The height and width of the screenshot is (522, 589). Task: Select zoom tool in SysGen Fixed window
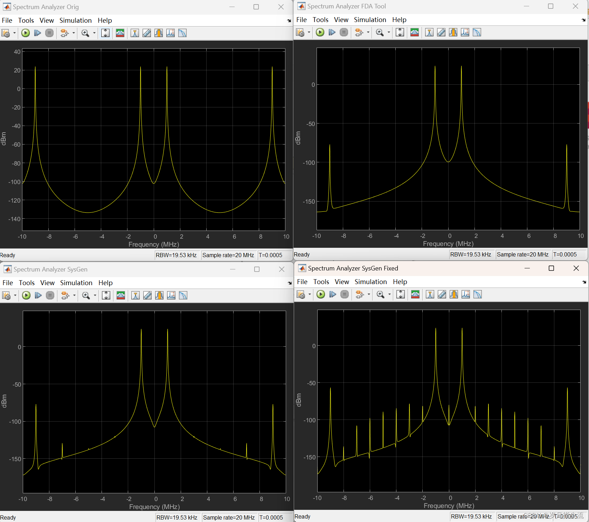coord(380,294)
